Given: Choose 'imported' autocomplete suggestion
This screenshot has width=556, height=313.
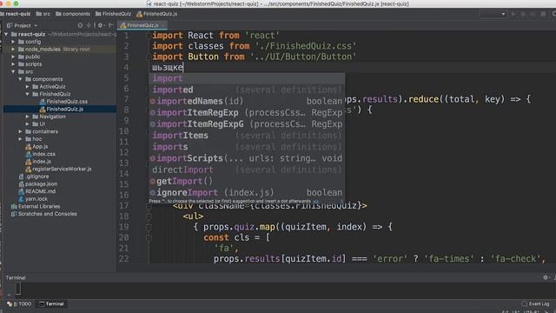Looking at the screenshot, I should (247, 90).
